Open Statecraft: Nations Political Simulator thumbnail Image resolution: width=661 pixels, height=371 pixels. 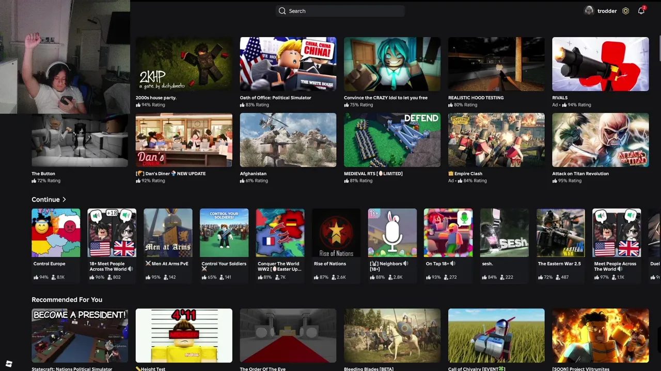80,335
